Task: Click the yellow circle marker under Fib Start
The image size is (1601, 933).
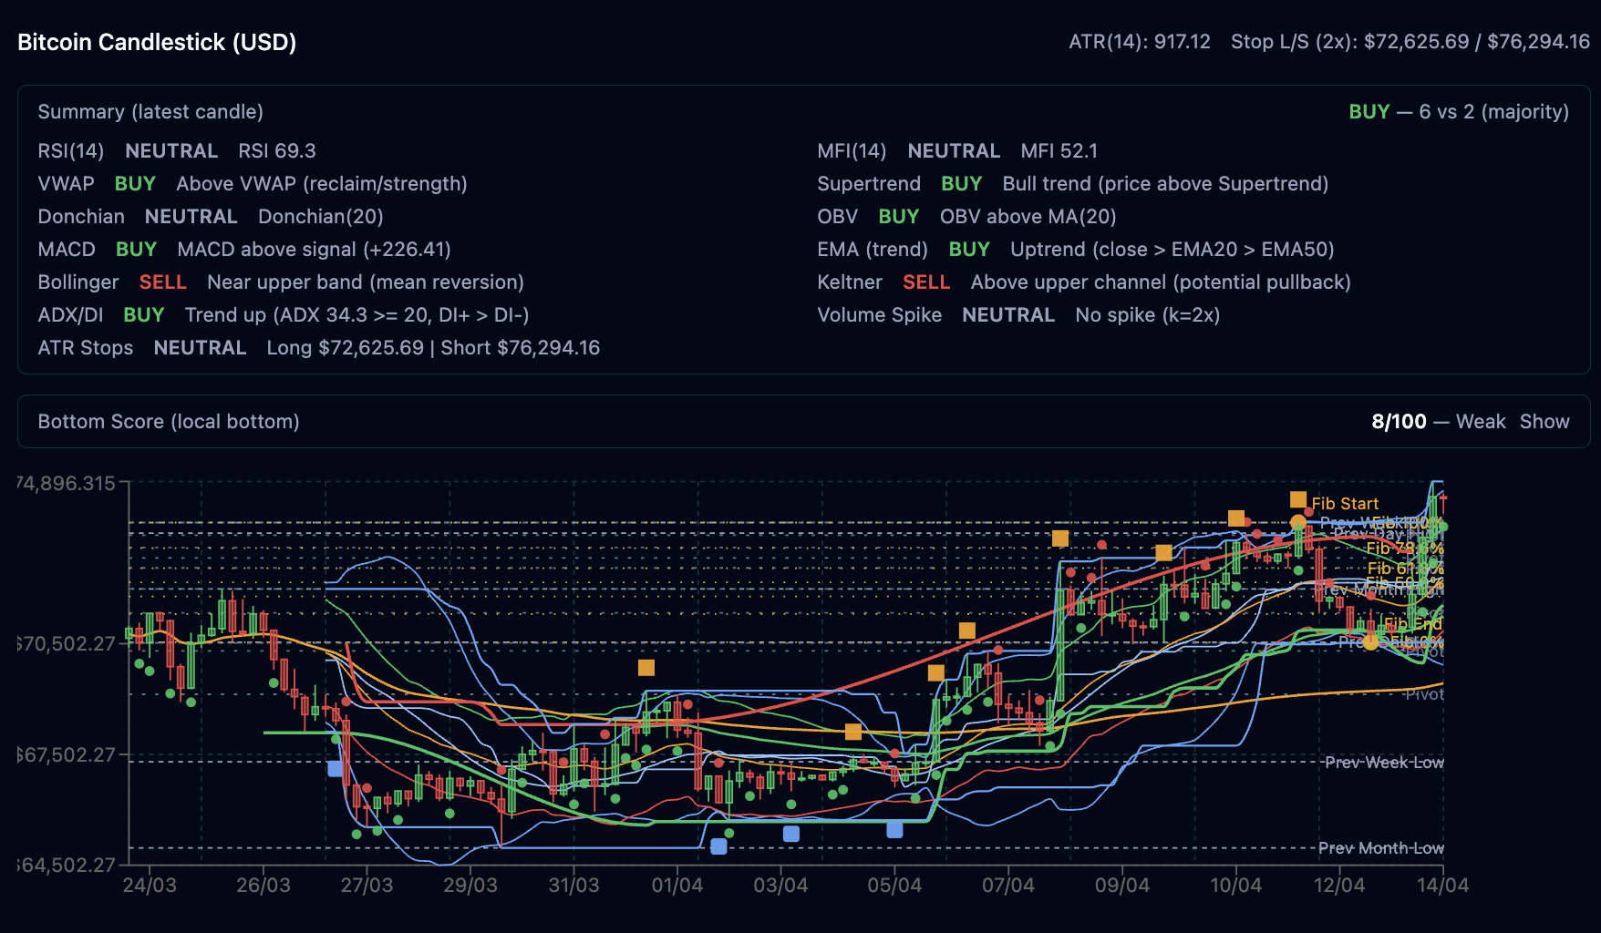Action: (1297, 523)
